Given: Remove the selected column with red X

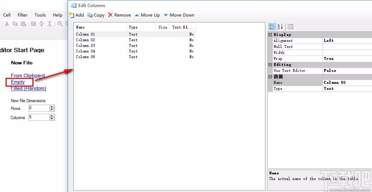Looking at the screenshot, I should [x=119, y=15].
